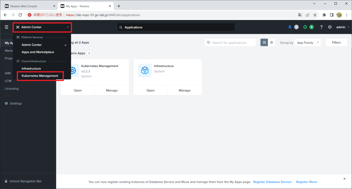
Task: Click the browser back arrow
Action: point(5,15)
